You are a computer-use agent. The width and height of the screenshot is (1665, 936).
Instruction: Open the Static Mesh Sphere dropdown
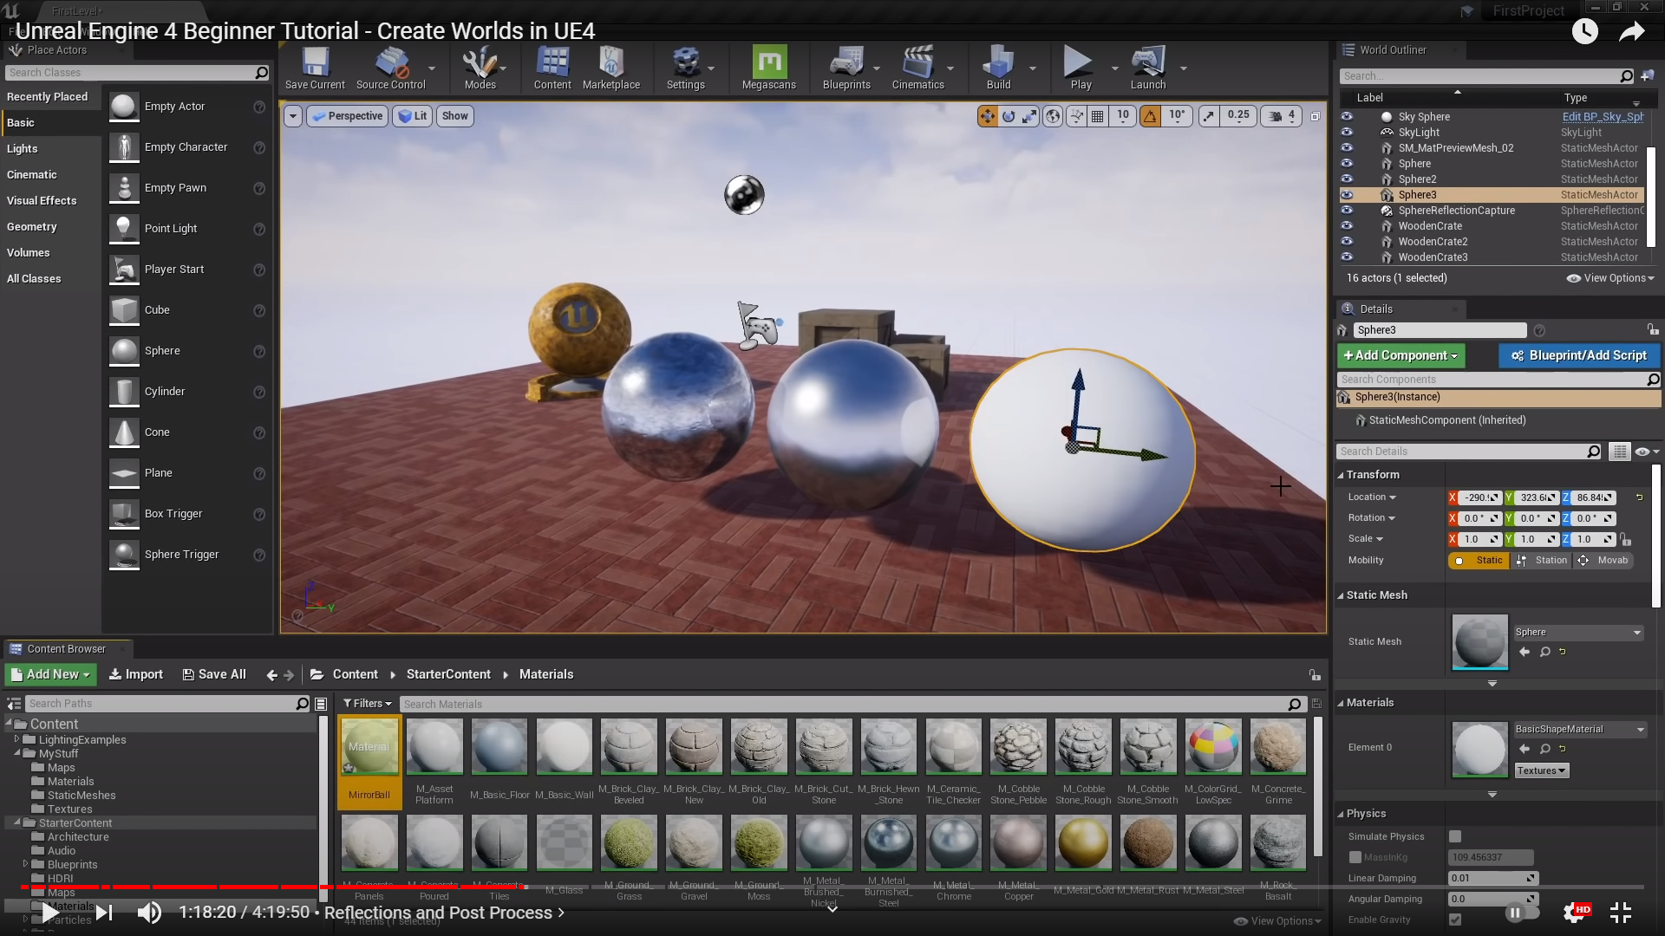click(x=1577, y=633)
